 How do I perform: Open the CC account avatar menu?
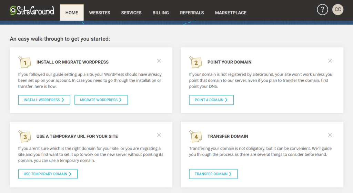coord(338,9)
